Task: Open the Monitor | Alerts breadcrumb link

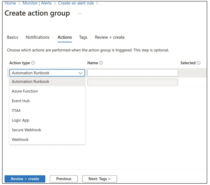Action: click(x=37, y=3)
